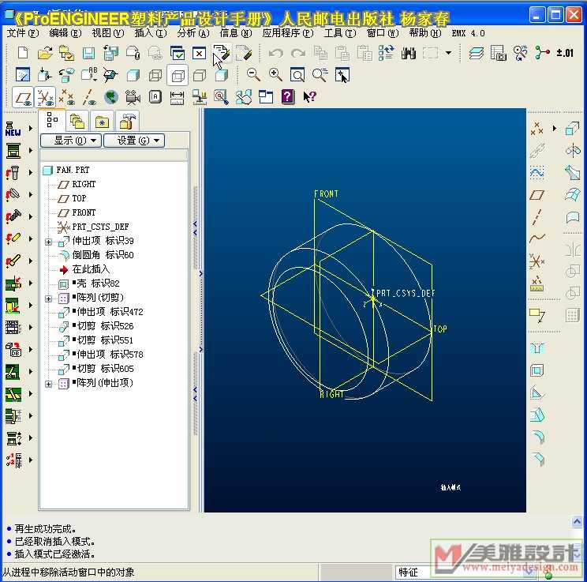
Task: Click the extrude tool icon at right top
Action: tap(572, 129)
